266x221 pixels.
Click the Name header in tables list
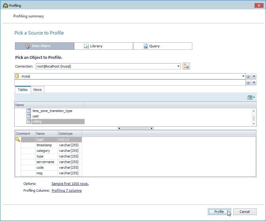[49, 105]
